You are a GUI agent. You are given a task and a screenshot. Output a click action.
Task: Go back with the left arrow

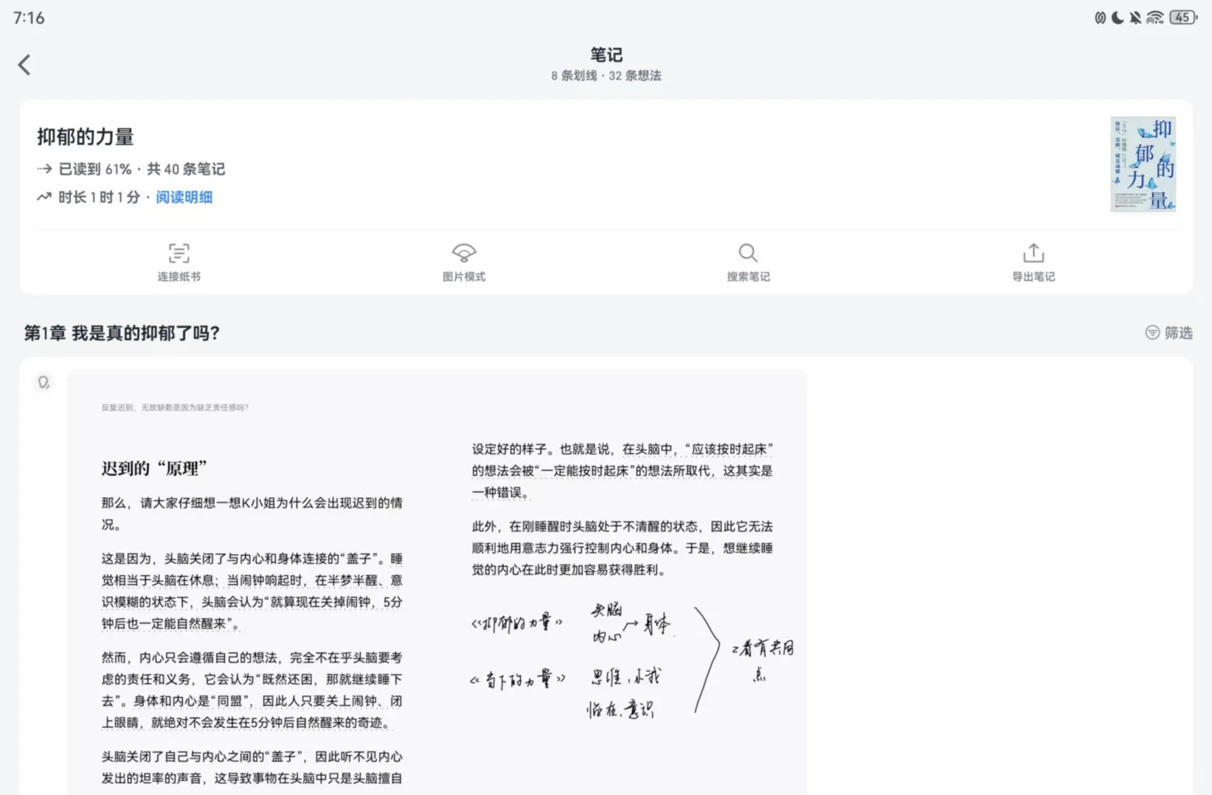click(x=24, y=65)
